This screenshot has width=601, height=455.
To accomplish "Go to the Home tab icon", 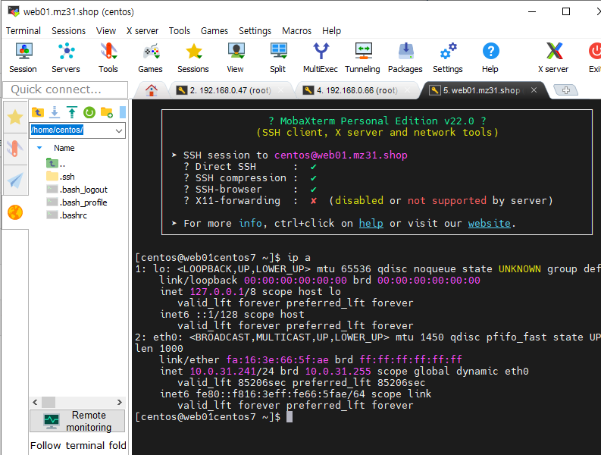I will click(x=152, y=90).
